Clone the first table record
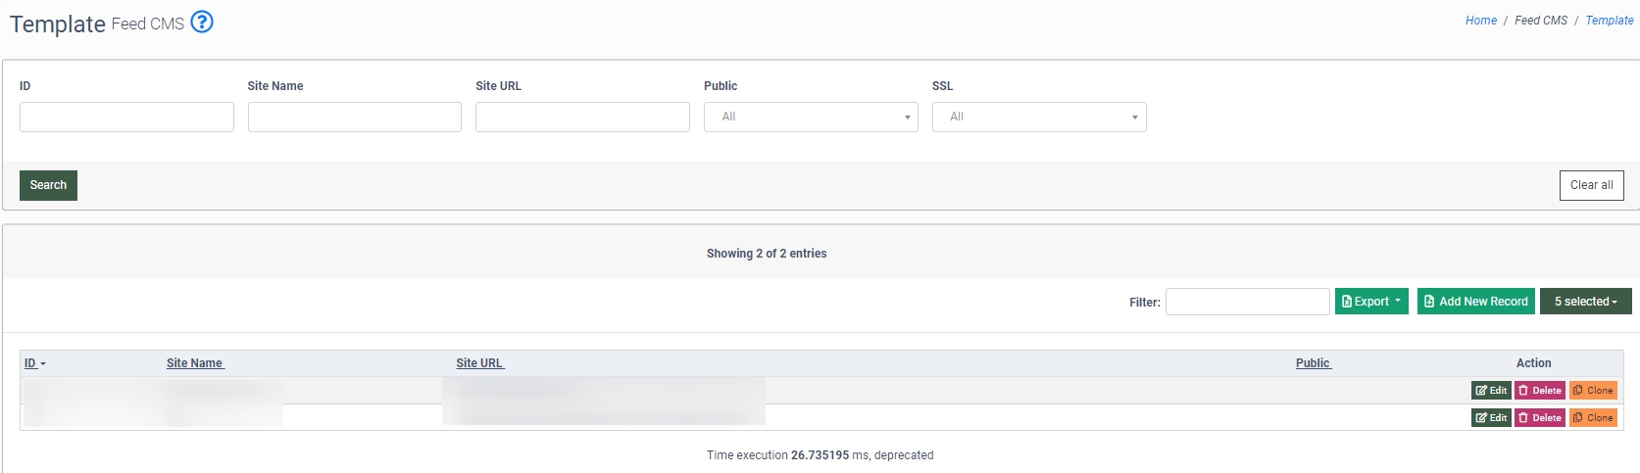This screenshot has width=1640, height=473. (1593, 390)
